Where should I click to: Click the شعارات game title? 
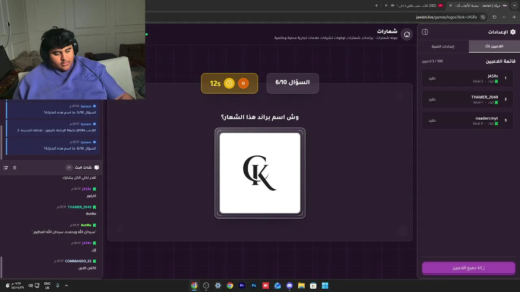click(x=387, y=31)
